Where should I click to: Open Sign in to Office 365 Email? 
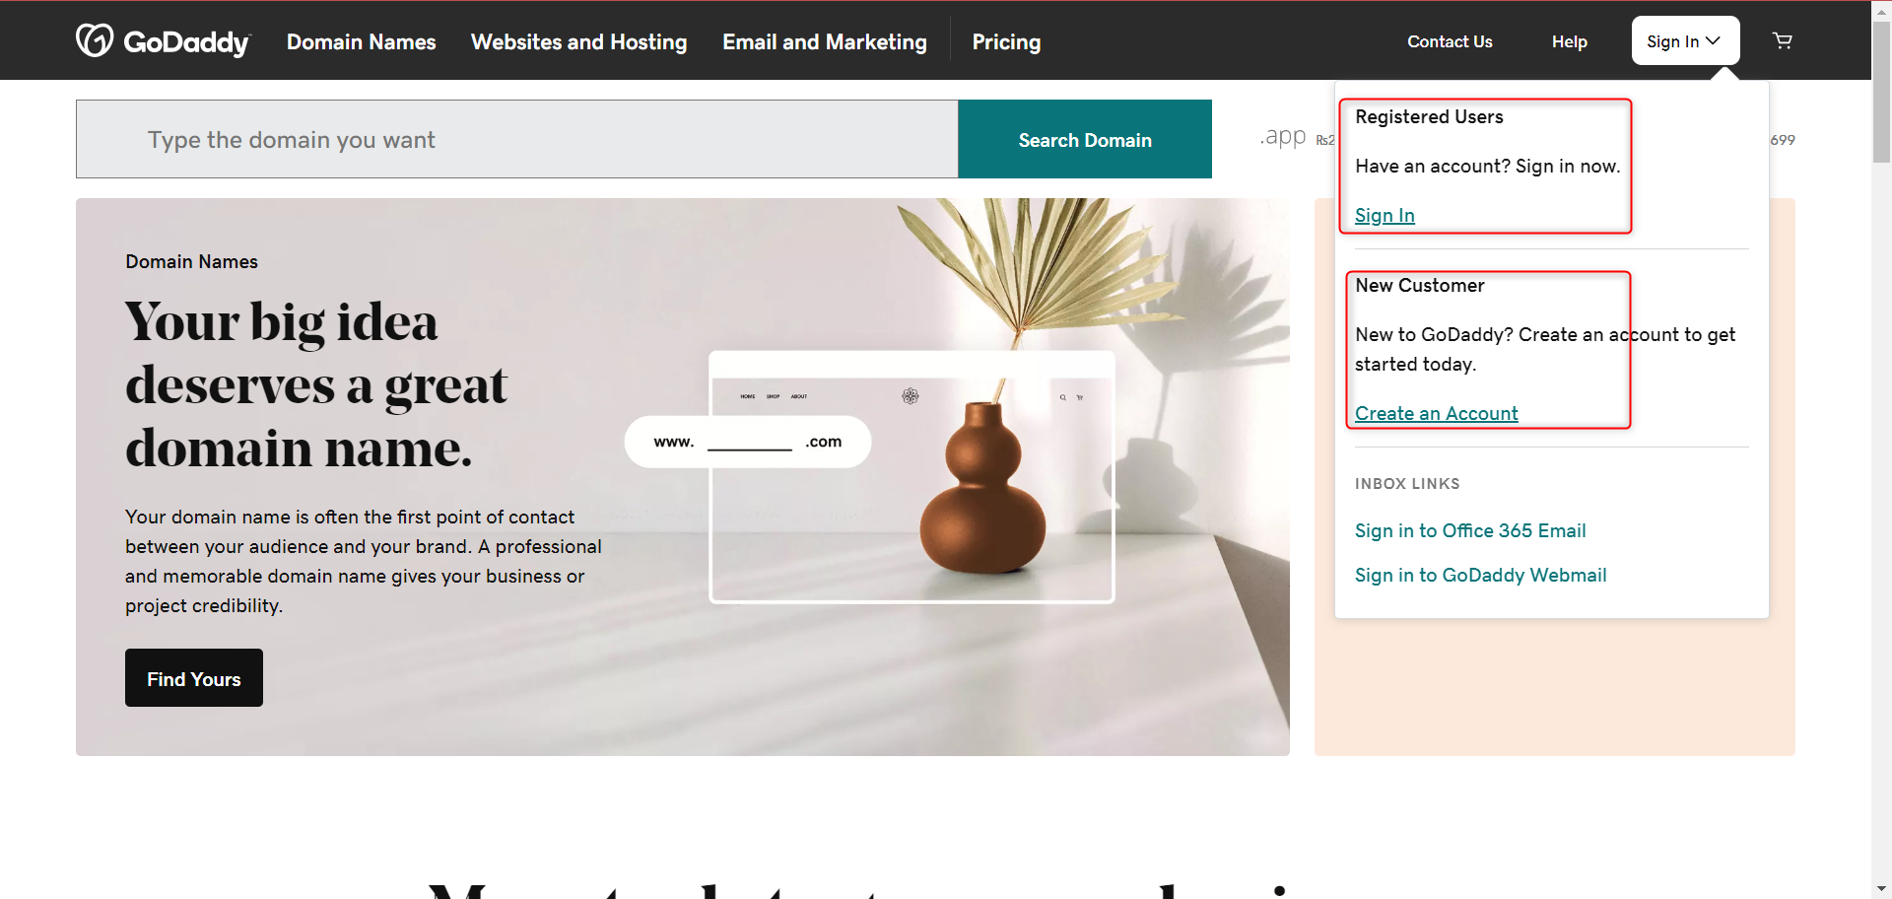[x=1469, y=530]
